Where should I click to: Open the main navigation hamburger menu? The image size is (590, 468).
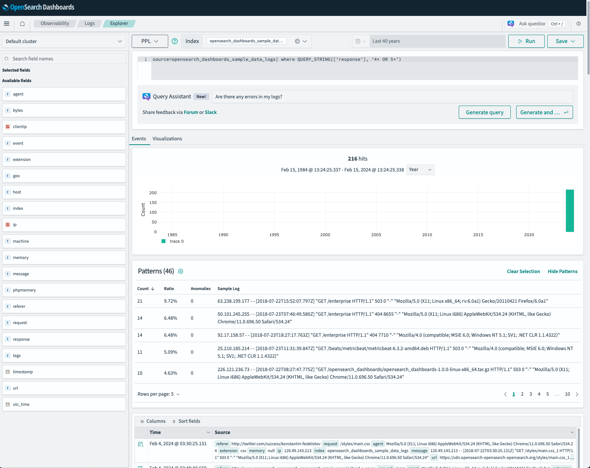pyautogui.click(x=7, y=23)
